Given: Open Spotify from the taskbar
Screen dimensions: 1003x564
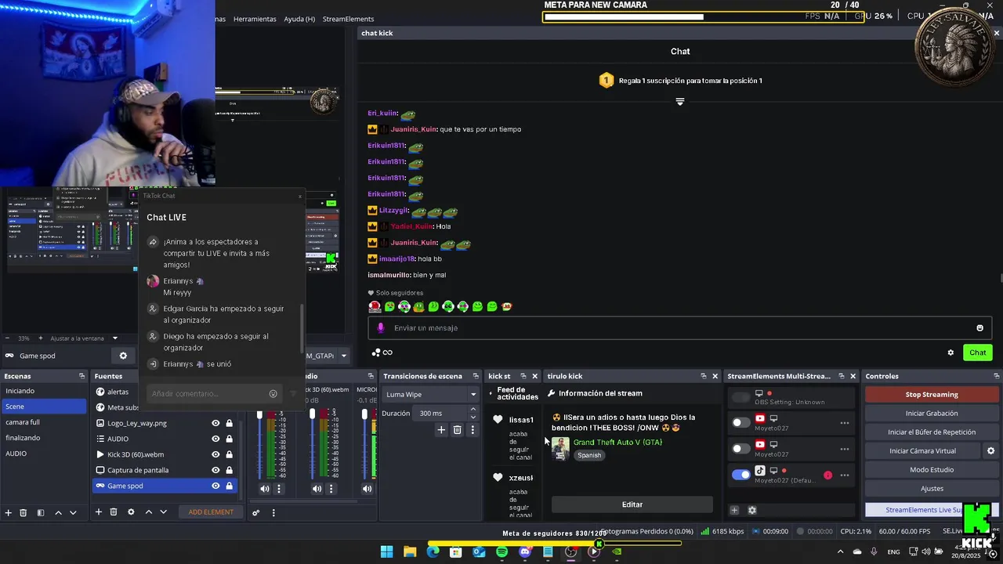Looking at the screenshot, I should click(x=501, y=551).
